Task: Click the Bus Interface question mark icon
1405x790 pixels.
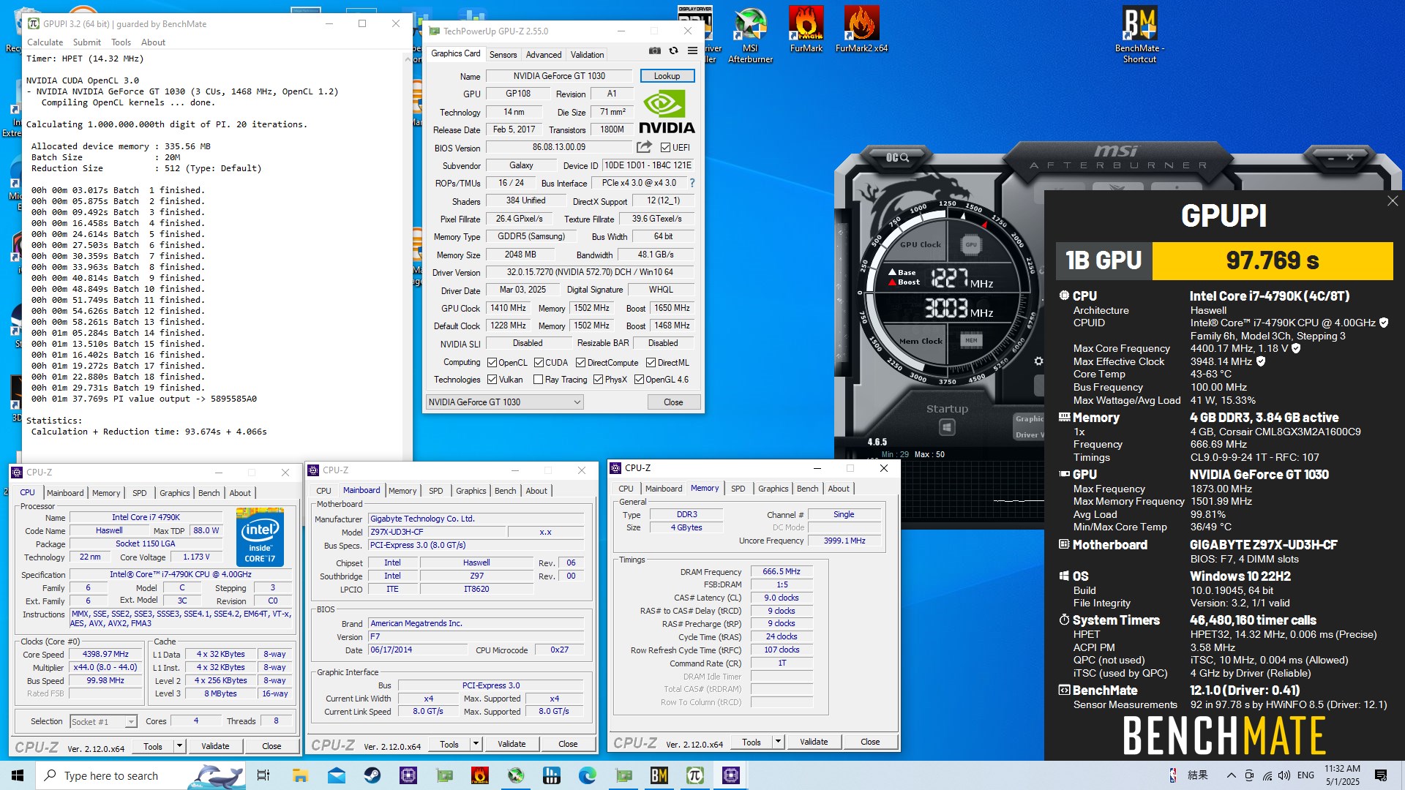Action: 692,183
